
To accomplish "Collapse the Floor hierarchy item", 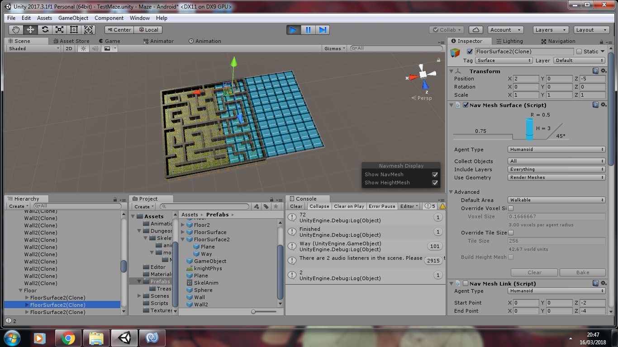I will tap(20, 291).
